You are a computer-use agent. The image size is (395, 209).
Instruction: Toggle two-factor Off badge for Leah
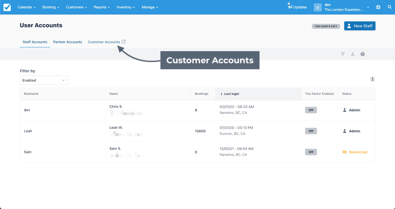coord(311,131)
